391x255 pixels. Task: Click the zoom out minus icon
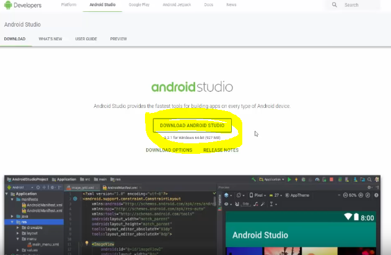click(345, 195)
